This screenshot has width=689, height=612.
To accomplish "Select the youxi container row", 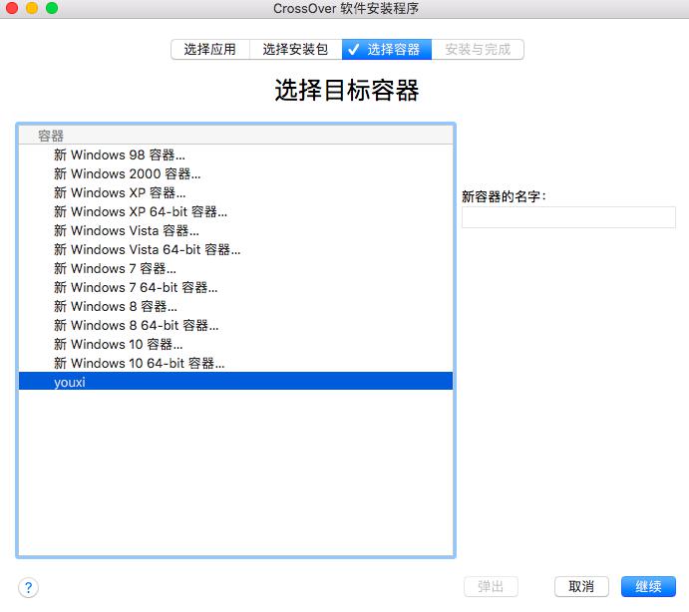I will [x=235, y=382].
